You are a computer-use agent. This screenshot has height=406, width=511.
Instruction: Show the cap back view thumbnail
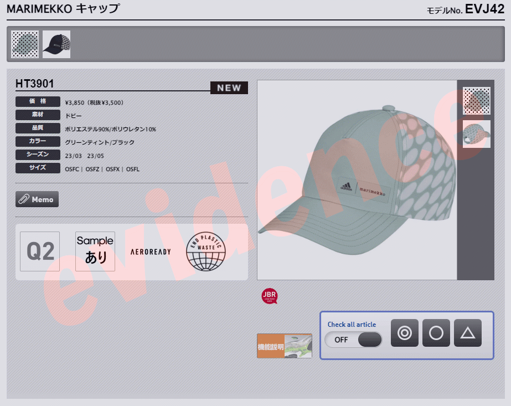pyautogui.click(x=476, y=134)
